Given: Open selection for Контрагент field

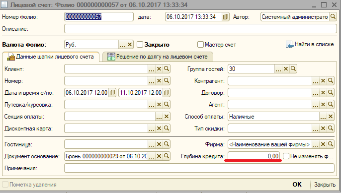Looking at the screenshot, I should point(316,81).
